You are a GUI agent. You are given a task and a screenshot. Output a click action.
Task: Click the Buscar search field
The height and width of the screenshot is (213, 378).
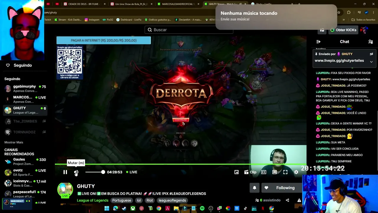pos(189,30)
